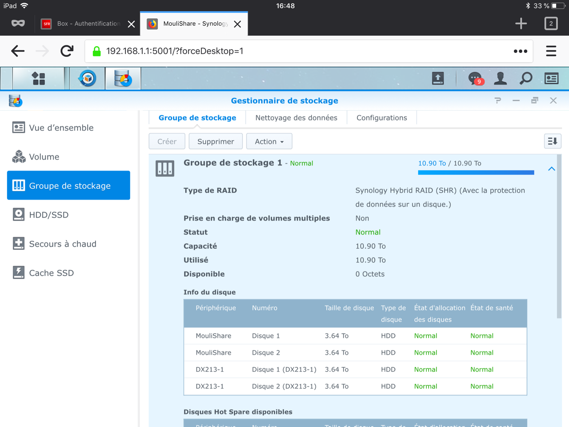Open the Action dropdown menu
Viewport: 569px width, 427px height.
click(x=269, y=141)
